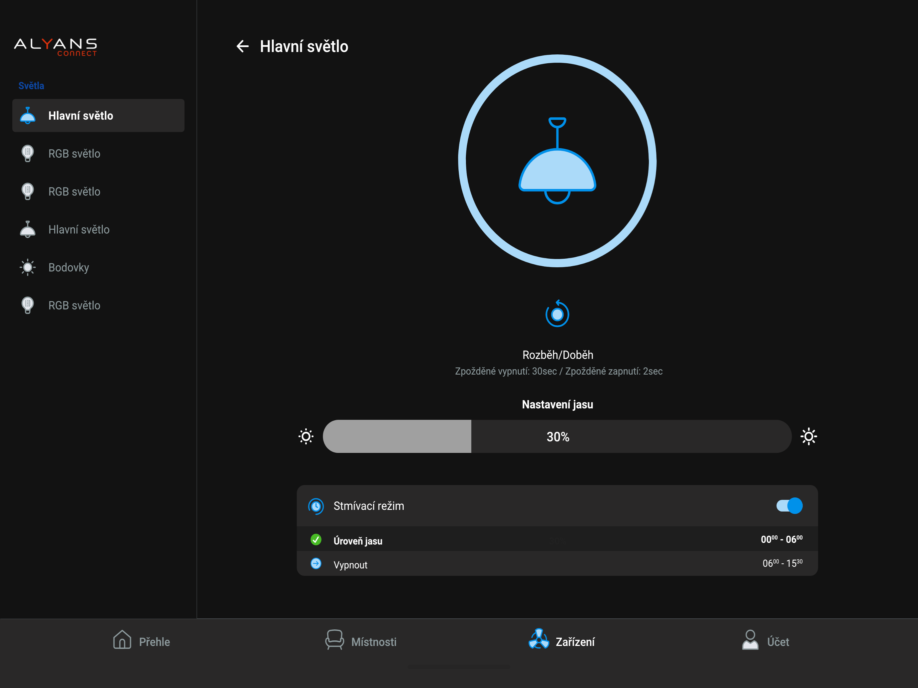Click the Rozběh/Doběh label
The width and height of the screenshot is (918, 688).
[x=557, y=355]
